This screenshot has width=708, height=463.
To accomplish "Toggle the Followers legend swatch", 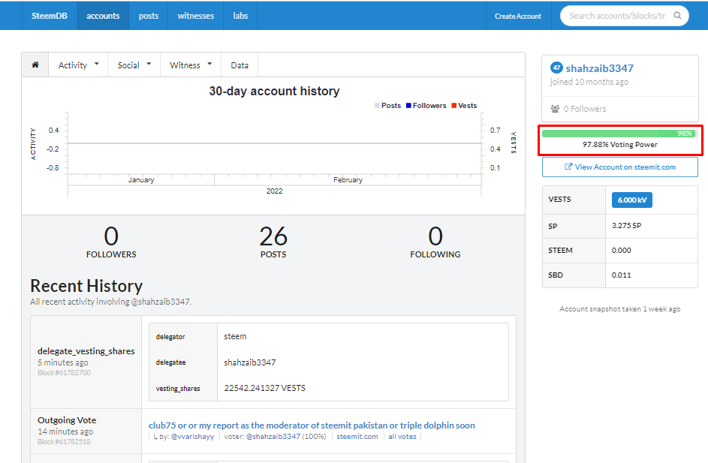I will click(x=408, y=106).
